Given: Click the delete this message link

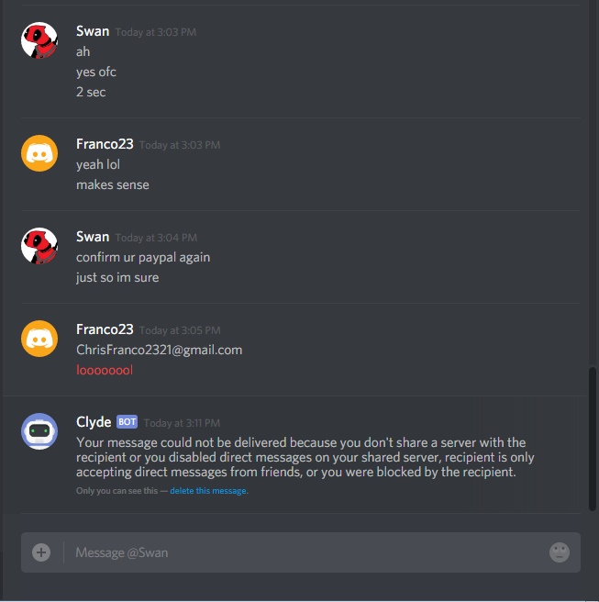Looking at the screenshot, I should tap(208, 491).
